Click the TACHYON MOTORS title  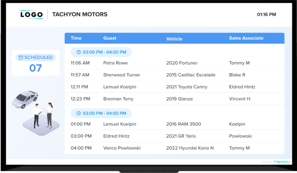coord(80,14)
